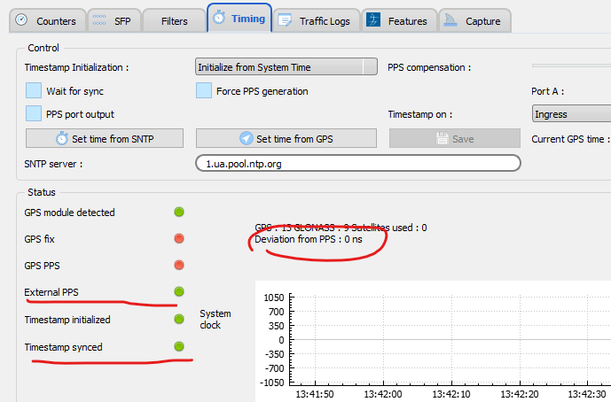Enable the PPS port output checkbox
The width and height of the screenshot is (611, 402).
pos(34,113)
